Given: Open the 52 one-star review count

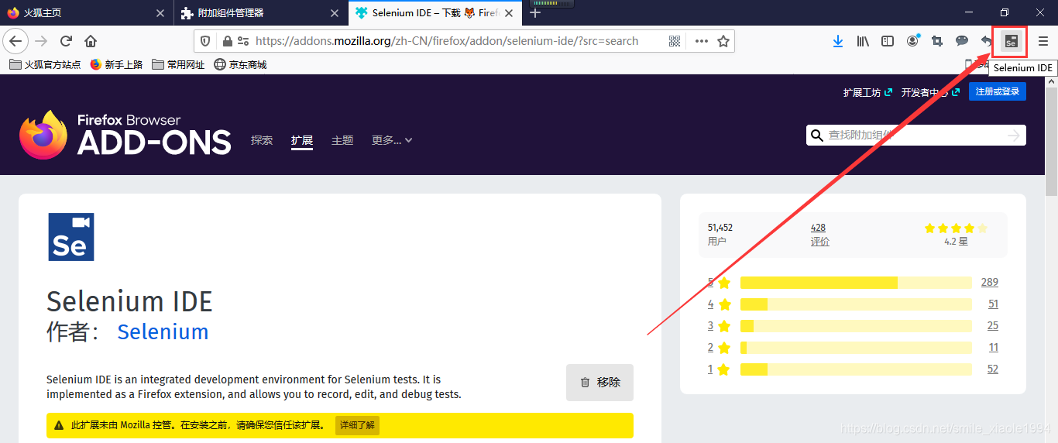Looking at the screenshot, I should (993, 369).
